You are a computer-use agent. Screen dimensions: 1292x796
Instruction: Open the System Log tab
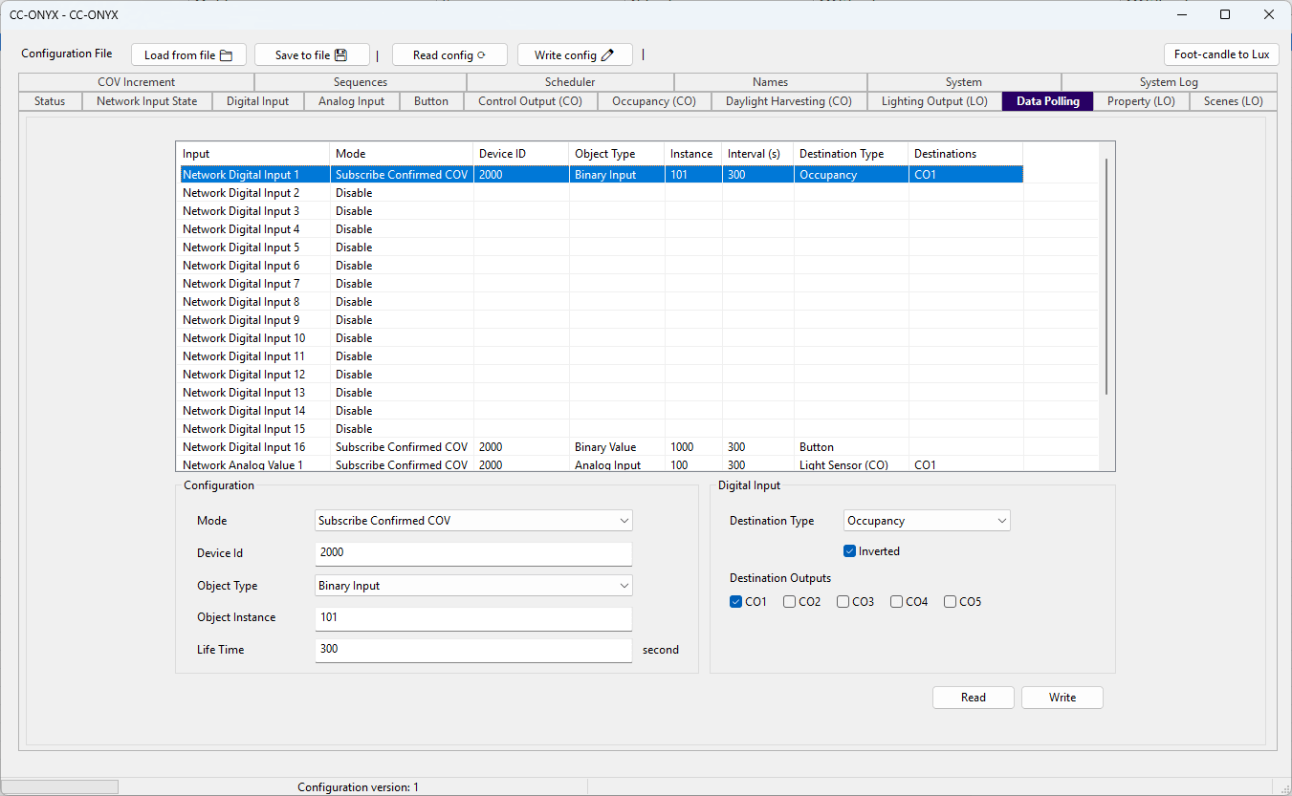point(1169,82)
